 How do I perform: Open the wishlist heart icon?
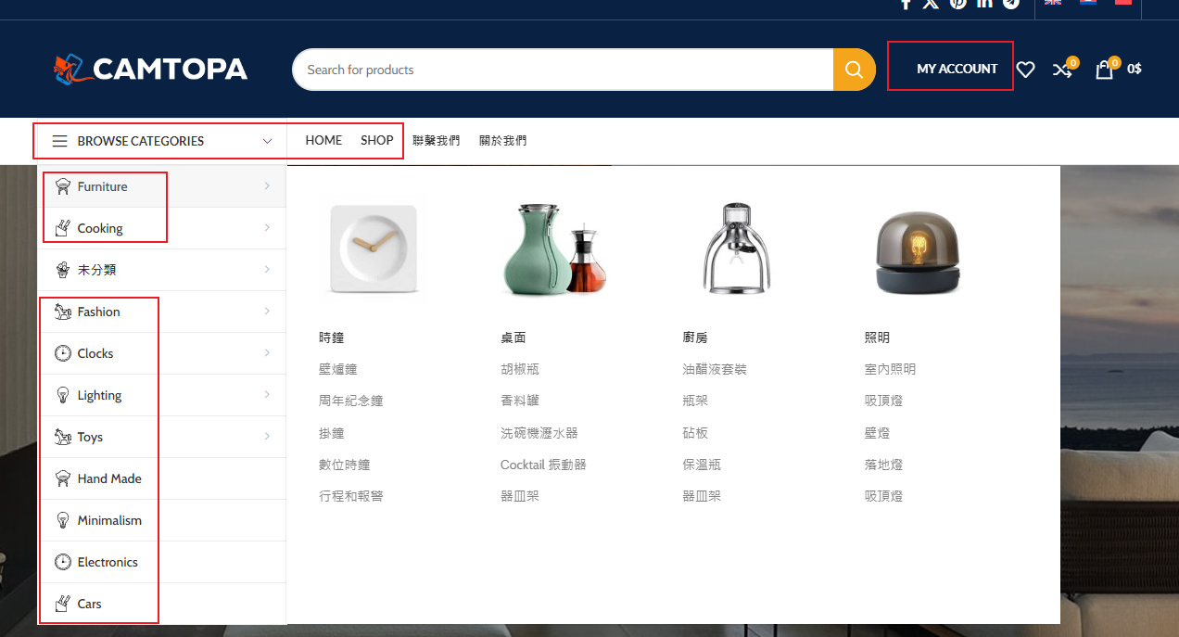point(1025,70)
